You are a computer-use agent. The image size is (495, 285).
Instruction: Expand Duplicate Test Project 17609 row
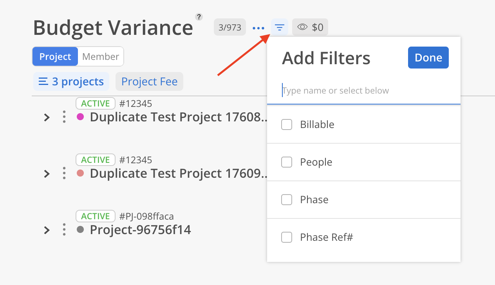click(x=47, y=173)
